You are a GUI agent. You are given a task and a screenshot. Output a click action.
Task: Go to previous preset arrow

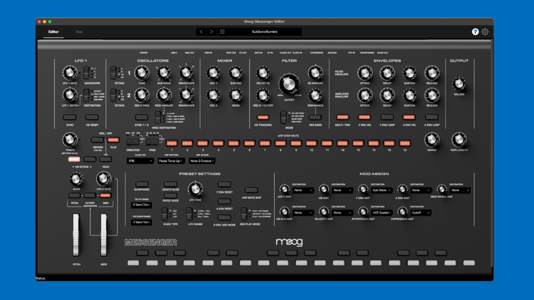point(201,32)
